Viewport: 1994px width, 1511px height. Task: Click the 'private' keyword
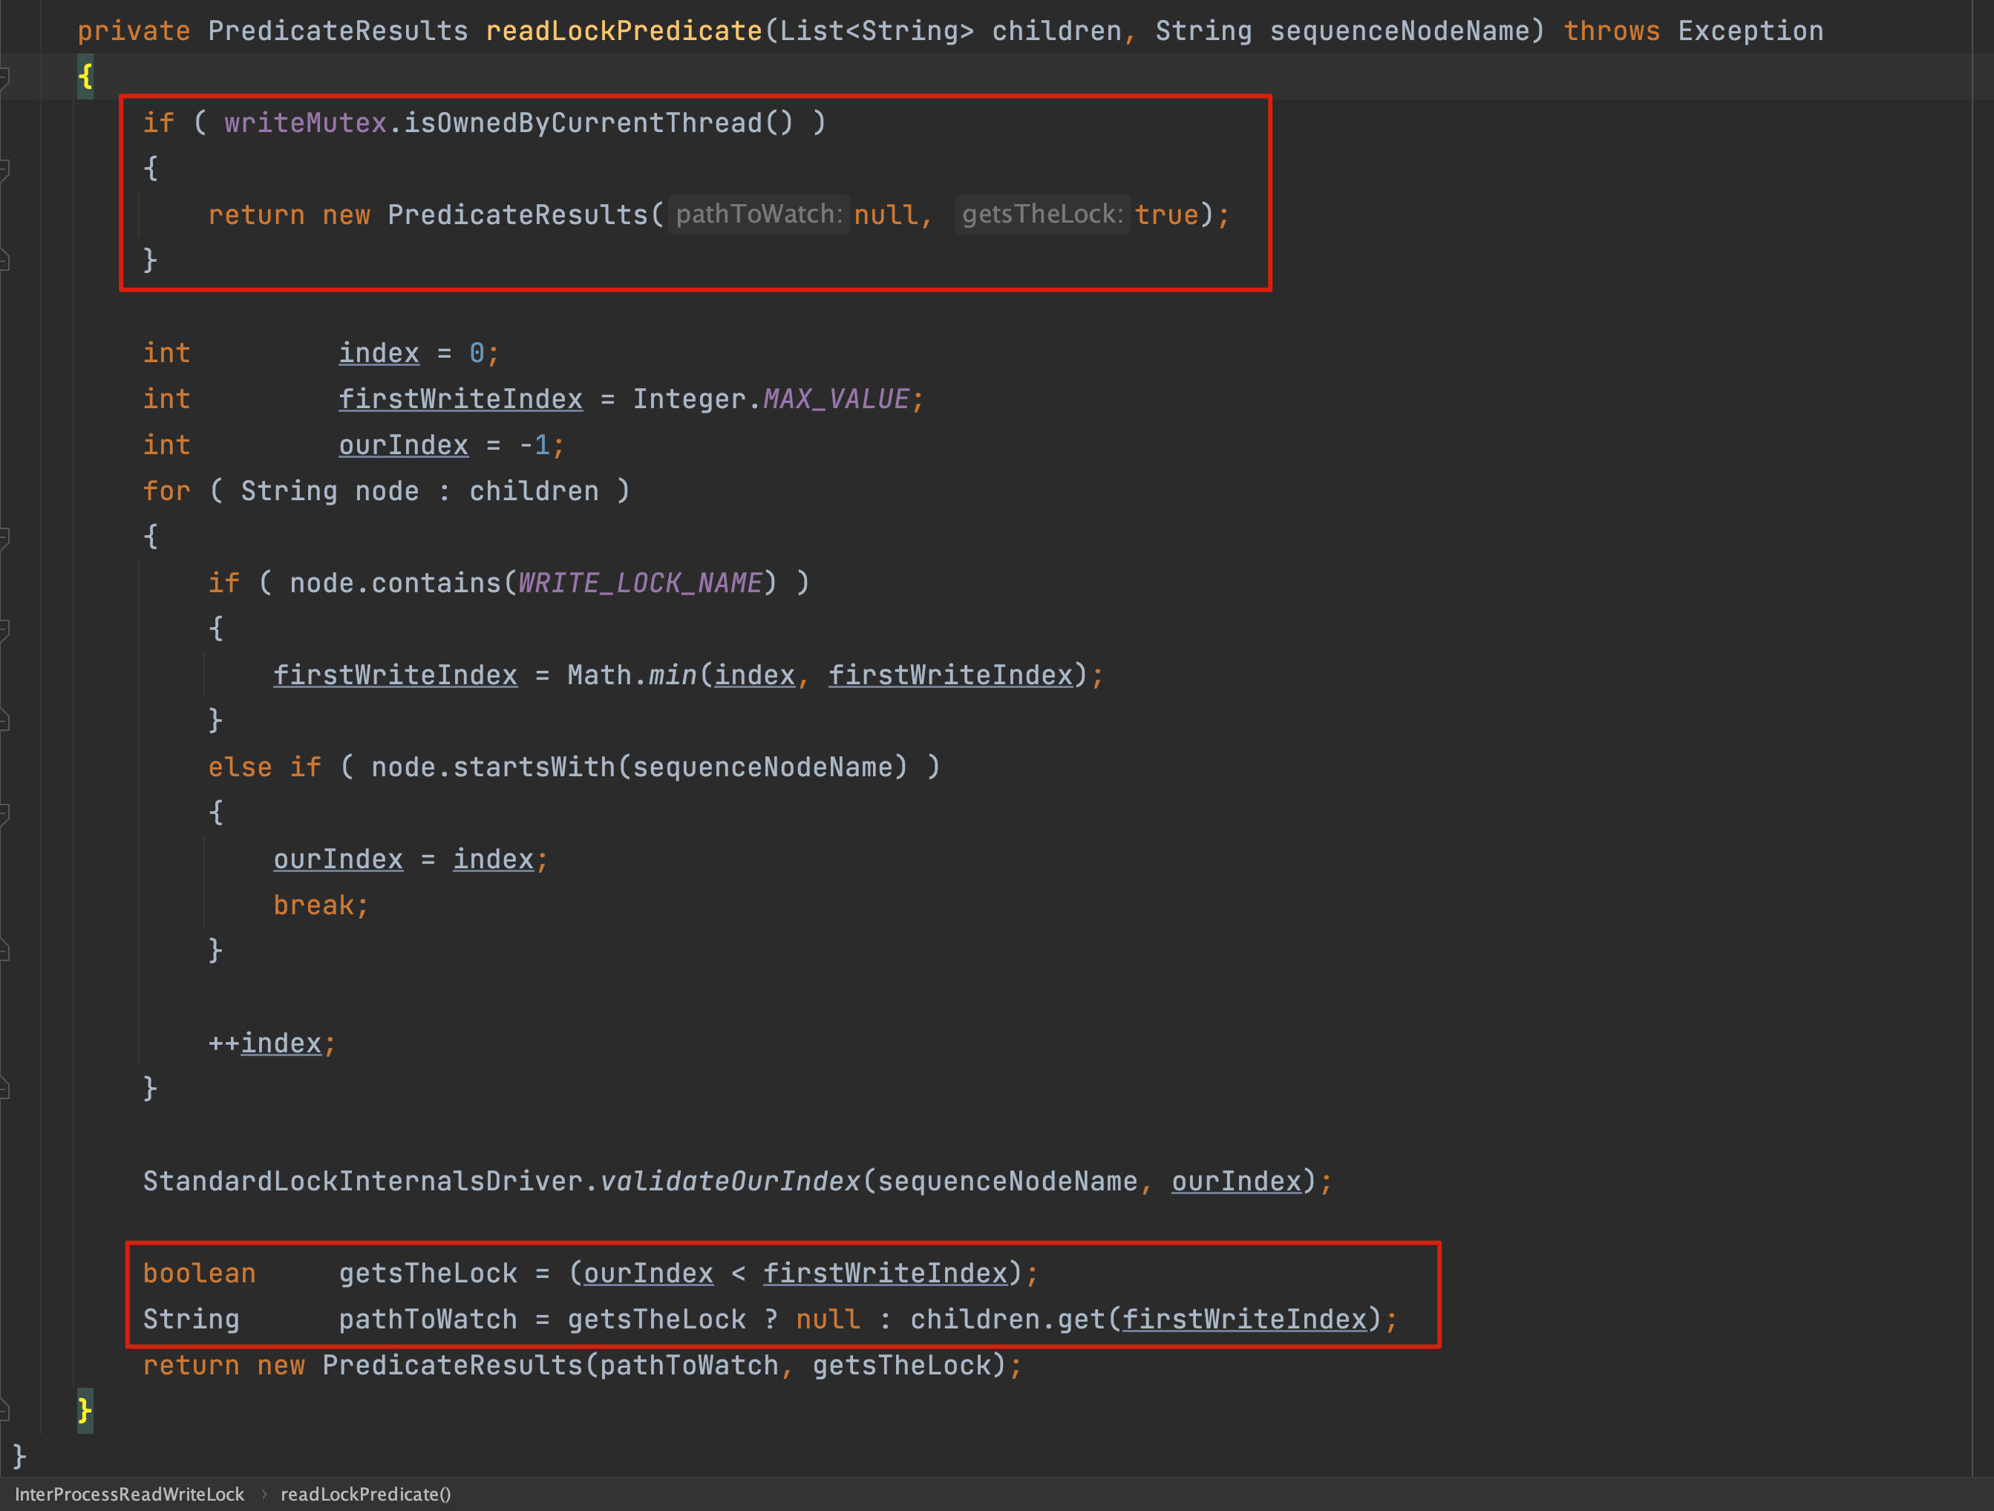click(134, 31)
